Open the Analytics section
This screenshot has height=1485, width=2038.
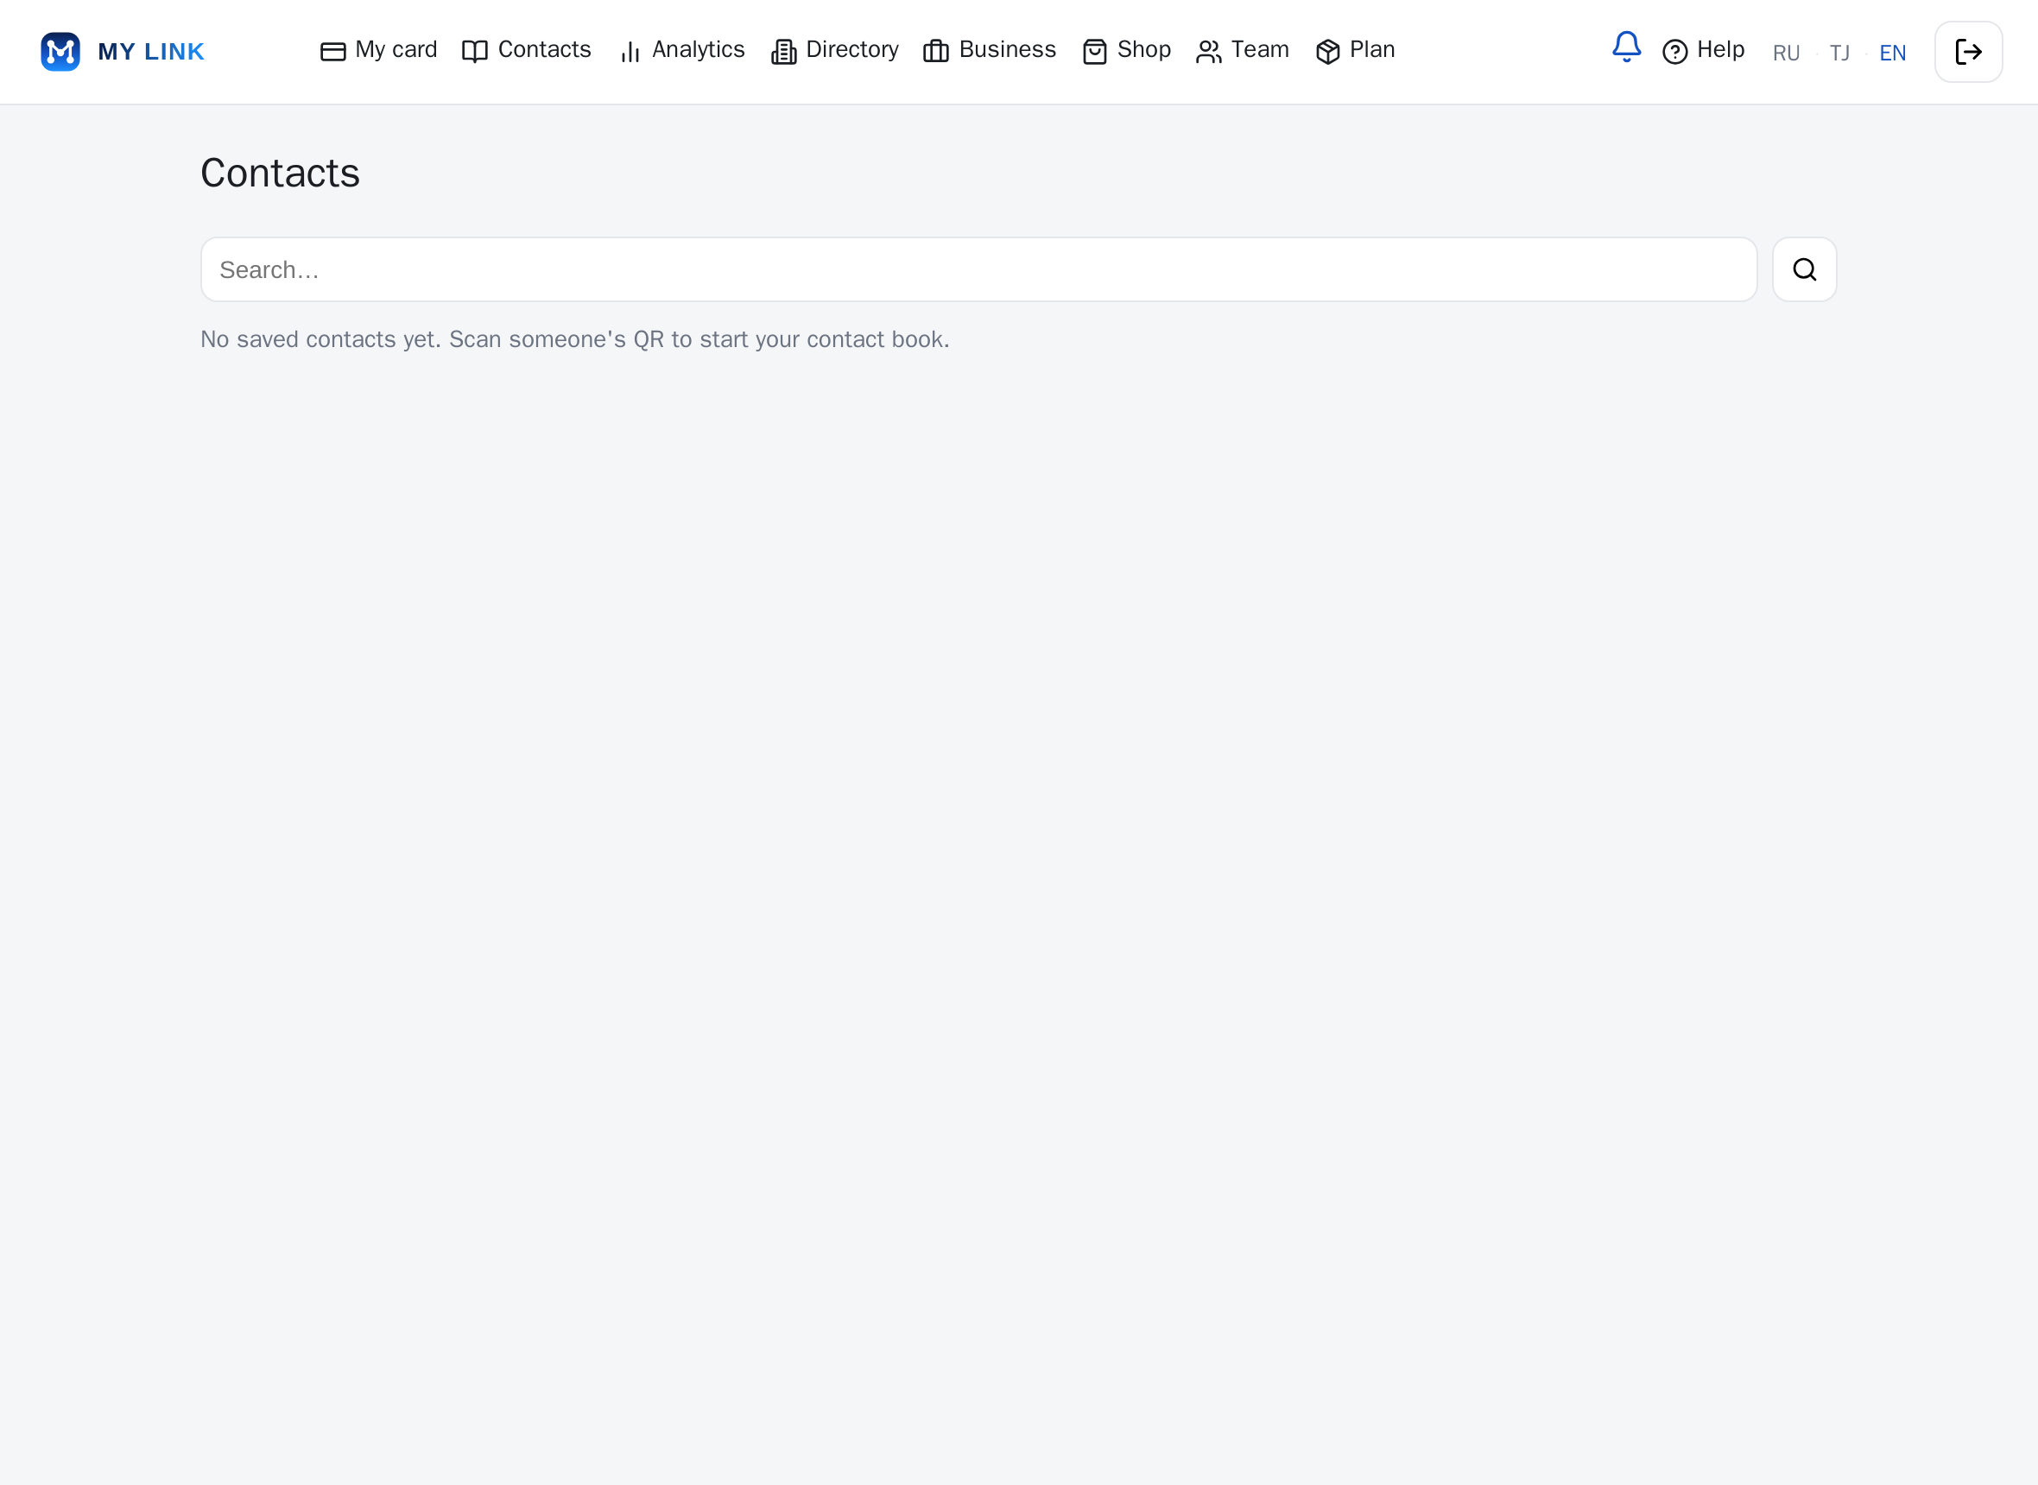pos(680,50)
